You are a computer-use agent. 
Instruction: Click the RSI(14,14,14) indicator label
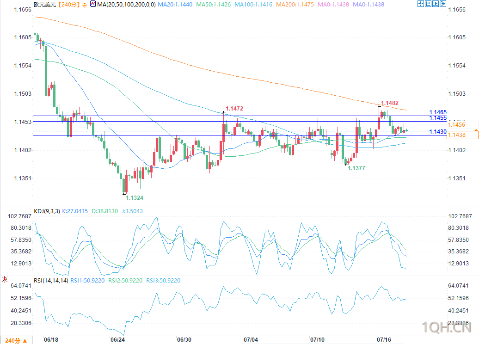pos(51,281)
